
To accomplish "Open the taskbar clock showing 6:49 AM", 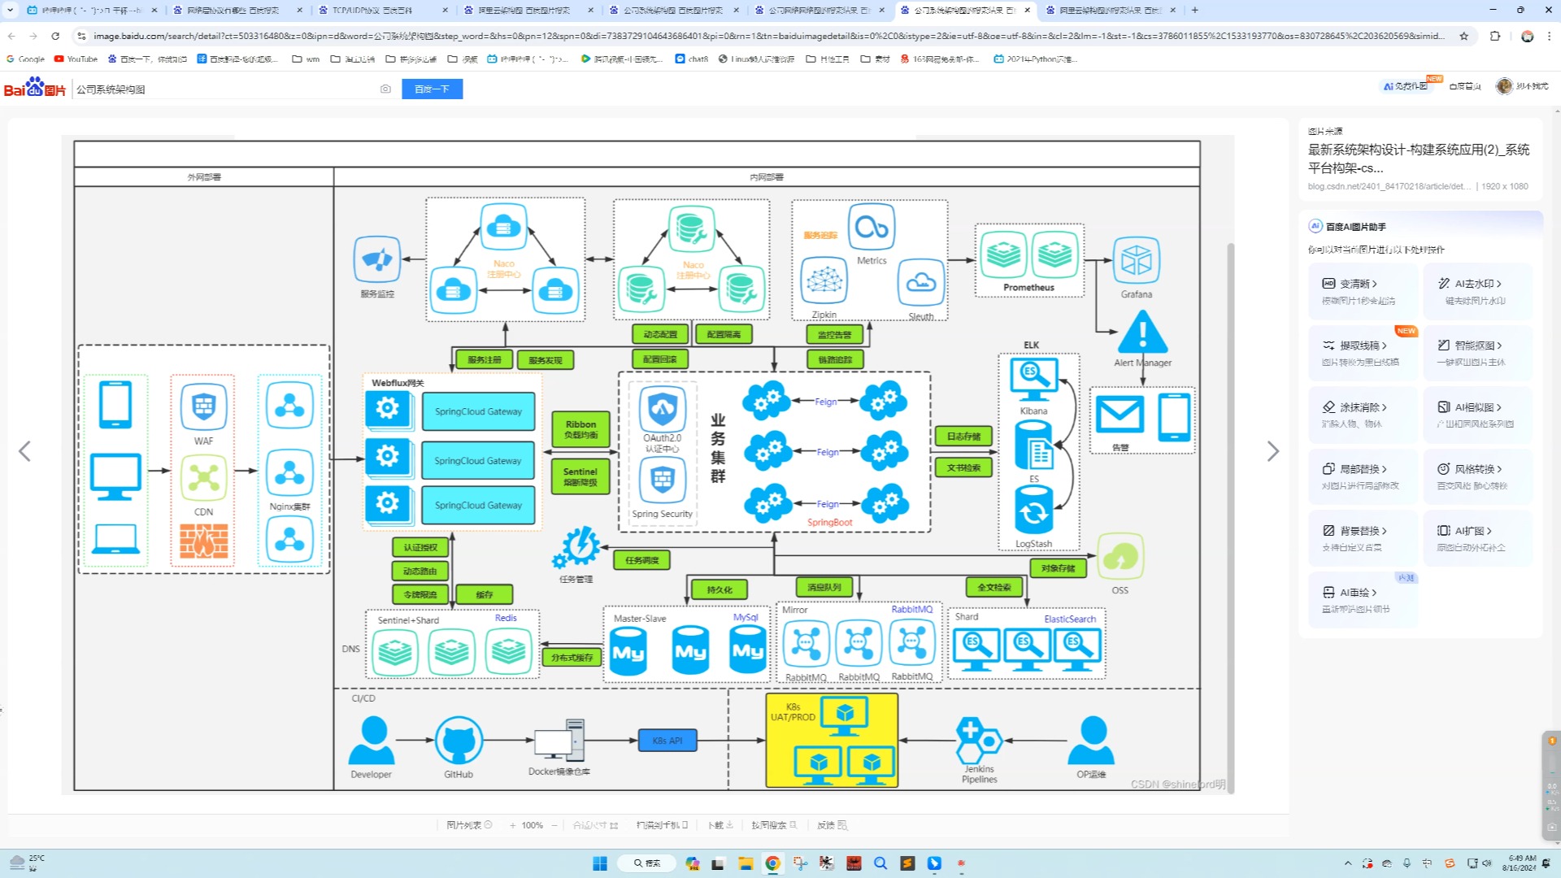I will pyautogui.click(x=1521, y=863).
